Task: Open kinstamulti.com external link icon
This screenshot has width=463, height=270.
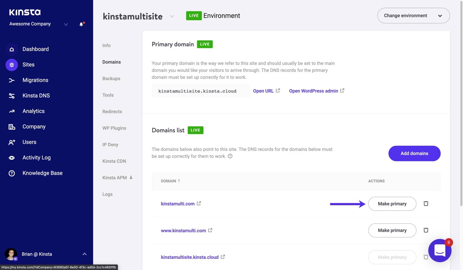Action: tap(199, 203)
